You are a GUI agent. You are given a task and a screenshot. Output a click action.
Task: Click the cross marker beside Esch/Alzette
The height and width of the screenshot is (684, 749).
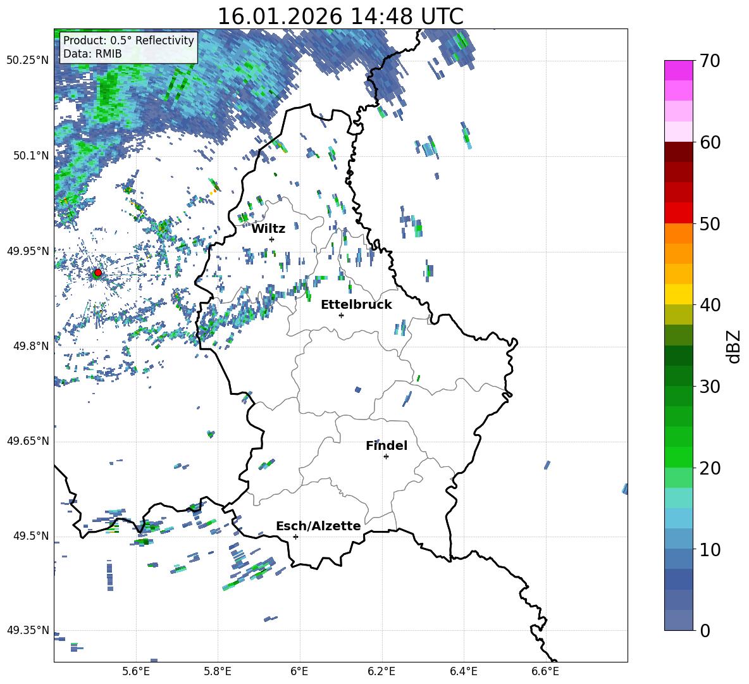(x=295, y=537)
